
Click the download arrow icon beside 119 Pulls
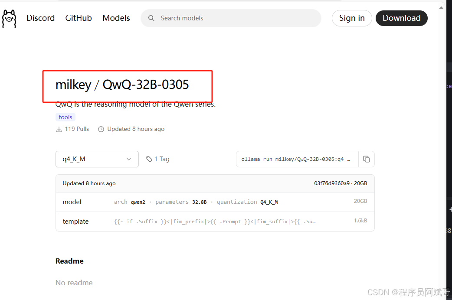(59, 129)
